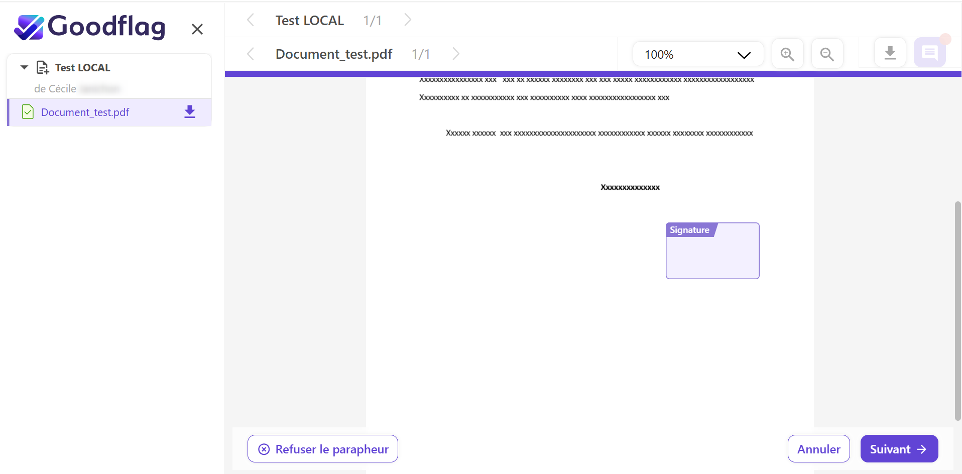Click the zoom in magnifier icon
The width and height of the screenshot is (962, 474).
787,54
